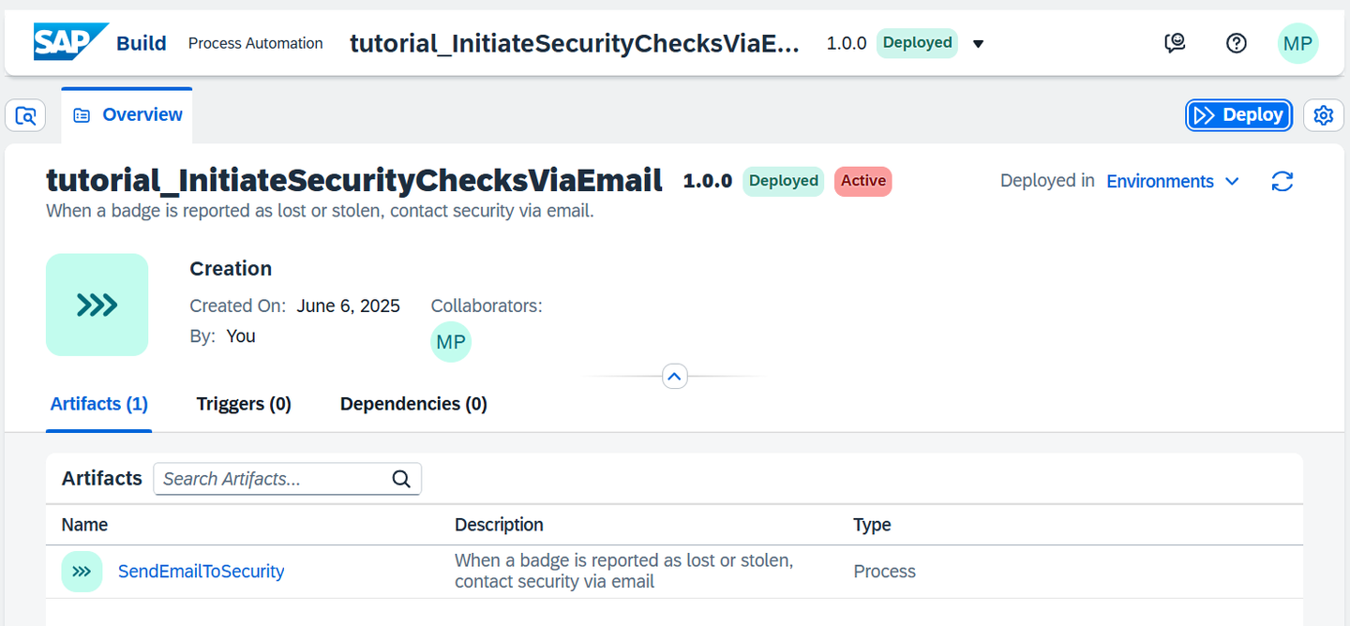The image size is (1350, 626).
Task: Select the Artifacts (1) tab
Action: [x=99, y=404]
